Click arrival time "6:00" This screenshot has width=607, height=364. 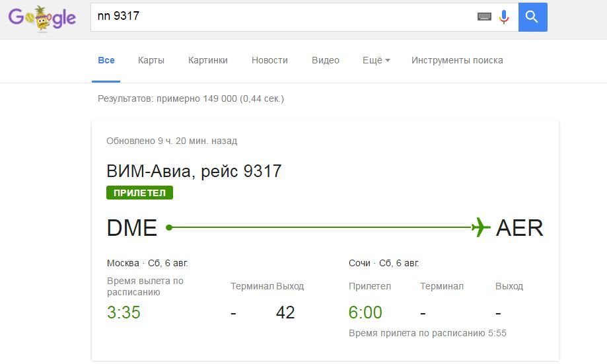click(x=365, y=312)
